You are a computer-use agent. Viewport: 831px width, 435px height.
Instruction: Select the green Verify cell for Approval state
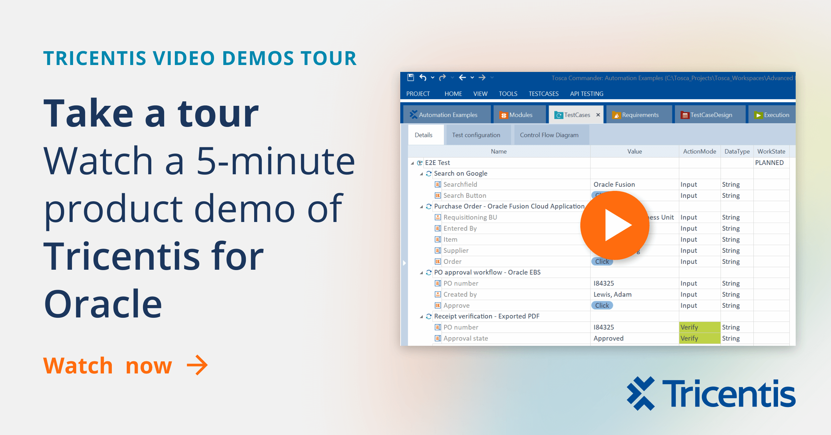699,339
